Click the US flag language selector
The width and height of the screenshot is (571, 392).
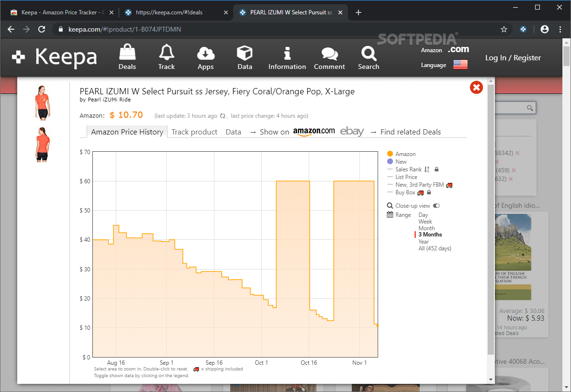click(460, 65)
